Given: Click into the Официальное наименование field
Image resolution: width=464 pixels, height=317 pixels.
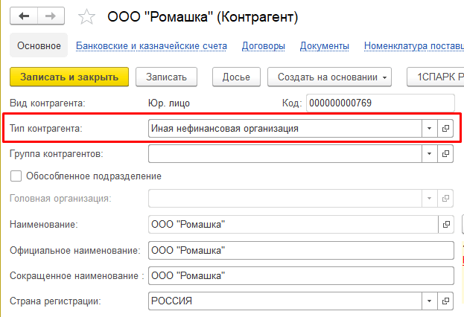Looking at the screenshot, I should 301,250.
